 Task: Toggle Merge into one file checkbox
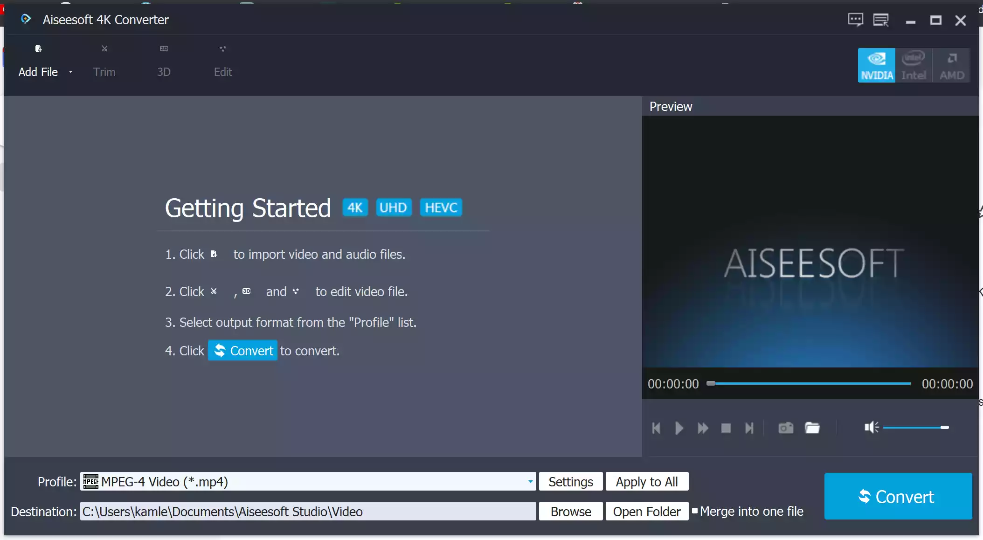(x=695, y=511)
